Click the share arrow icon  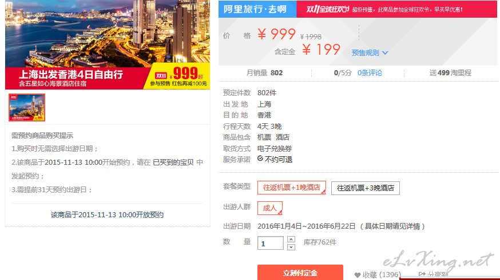coord(422,274)
